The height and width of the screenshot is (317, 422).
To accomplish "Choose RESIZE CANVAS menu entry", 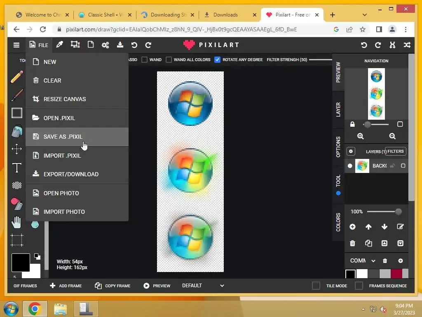I will coord(77,99).
